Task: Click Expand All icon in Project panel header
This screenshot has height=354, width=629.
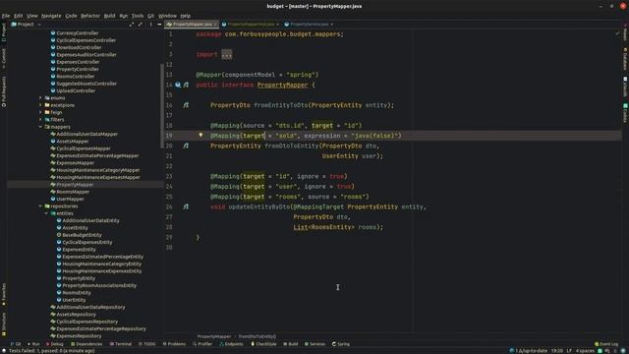Action: [132, 25]
